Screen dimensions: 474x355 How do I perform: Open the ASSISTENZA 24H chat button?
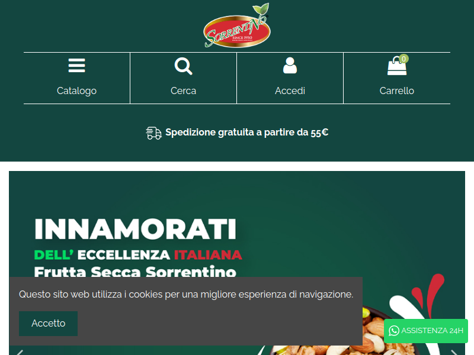coord(425,331)
